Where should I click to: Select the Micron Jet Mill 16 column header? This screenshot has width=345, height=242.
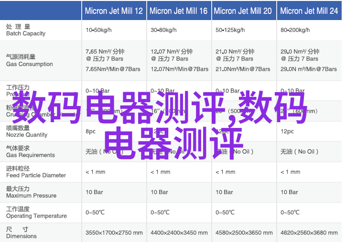click(x=179, y=11)
